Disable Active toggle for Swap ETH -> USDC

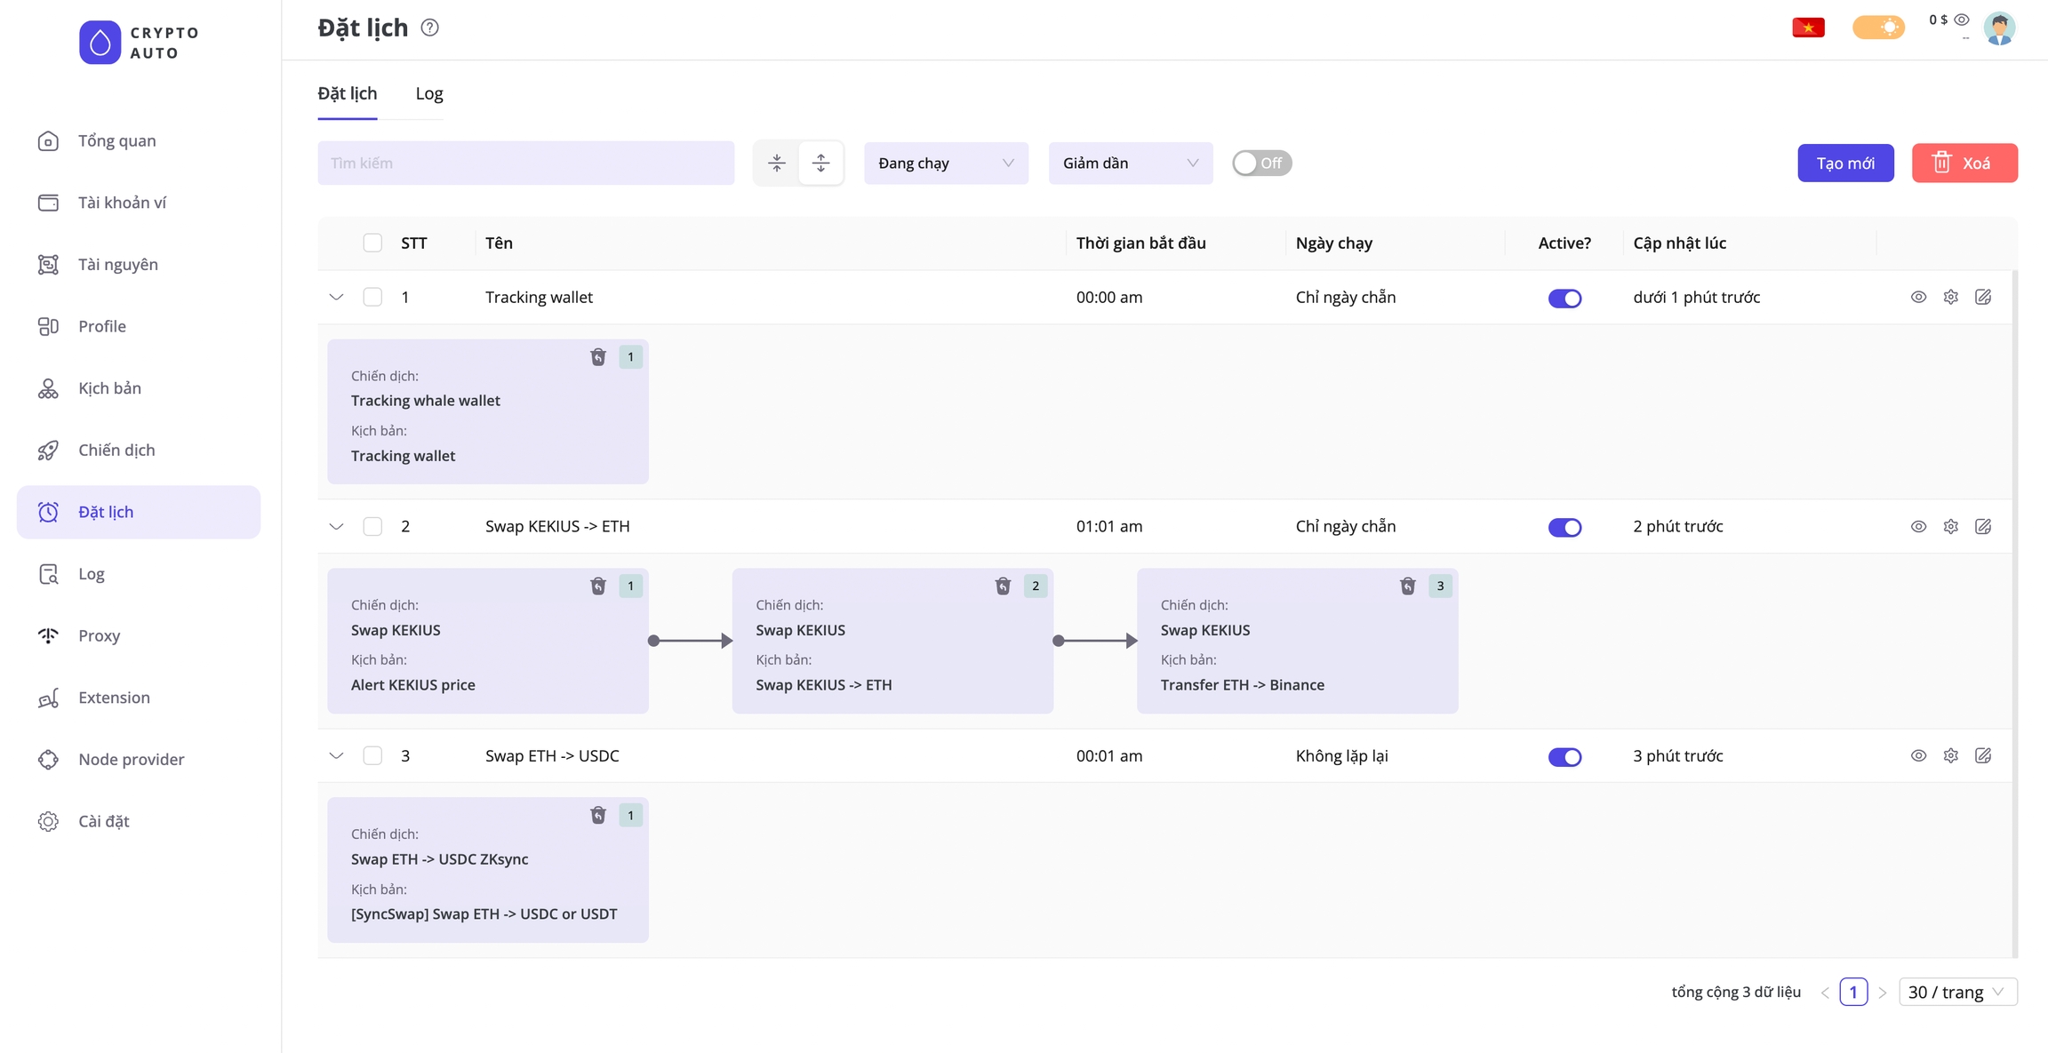(1564, 756)
